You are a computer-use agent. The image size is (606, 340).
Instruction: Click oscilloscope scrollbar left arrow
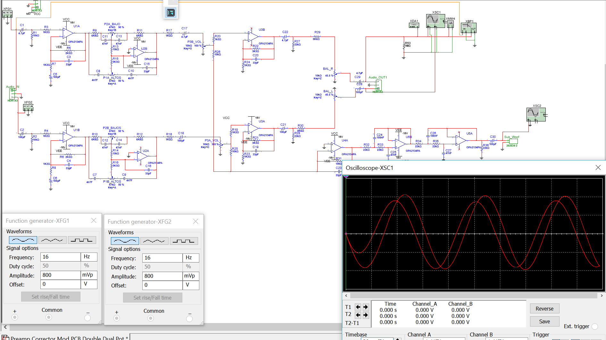point(346,295)
